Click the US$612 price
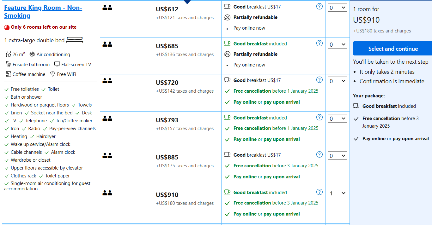This screenshot has height=225, width=432. point(167,9)
